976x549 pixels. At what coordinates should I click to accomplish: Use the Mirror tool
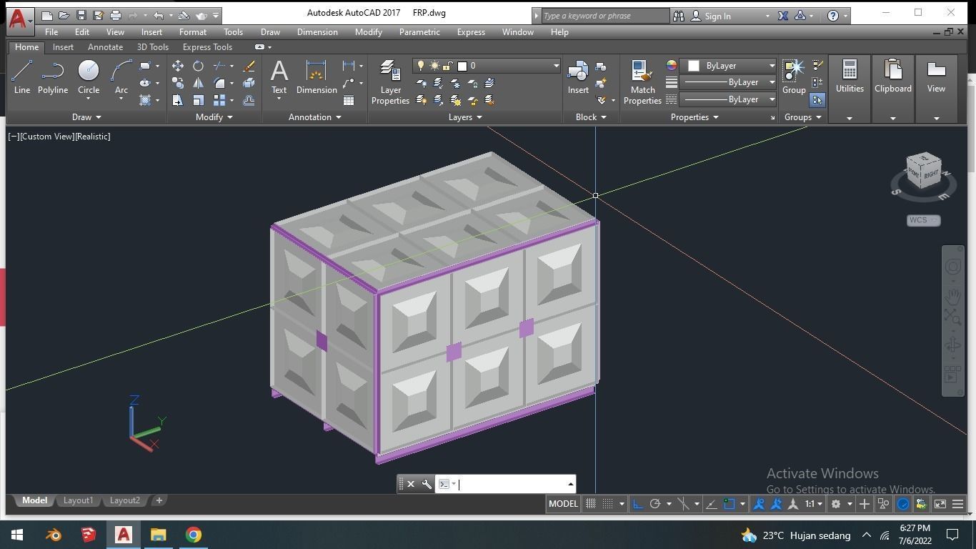pos(198,83)
